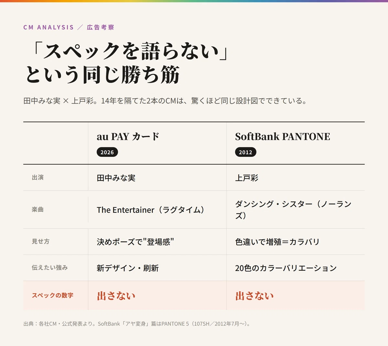Click the '見せ方' row label
Image resolution: width=388 pixels, height=346 pixels.
41,242
